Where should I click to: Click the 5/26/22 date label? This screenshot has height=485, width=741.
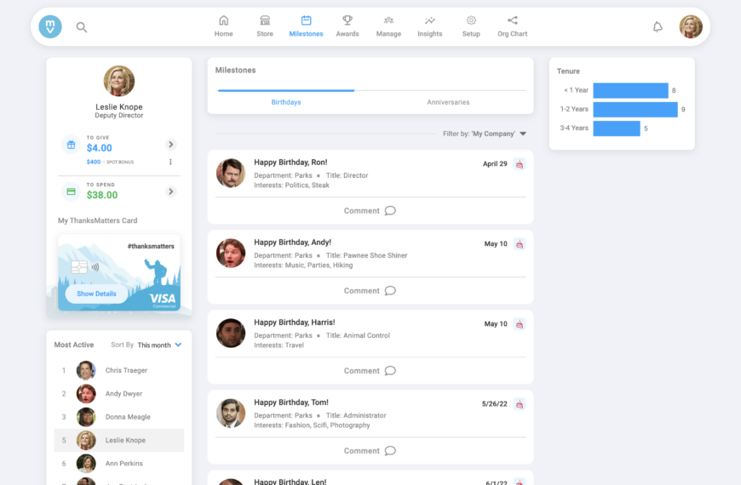coord(494,404)
